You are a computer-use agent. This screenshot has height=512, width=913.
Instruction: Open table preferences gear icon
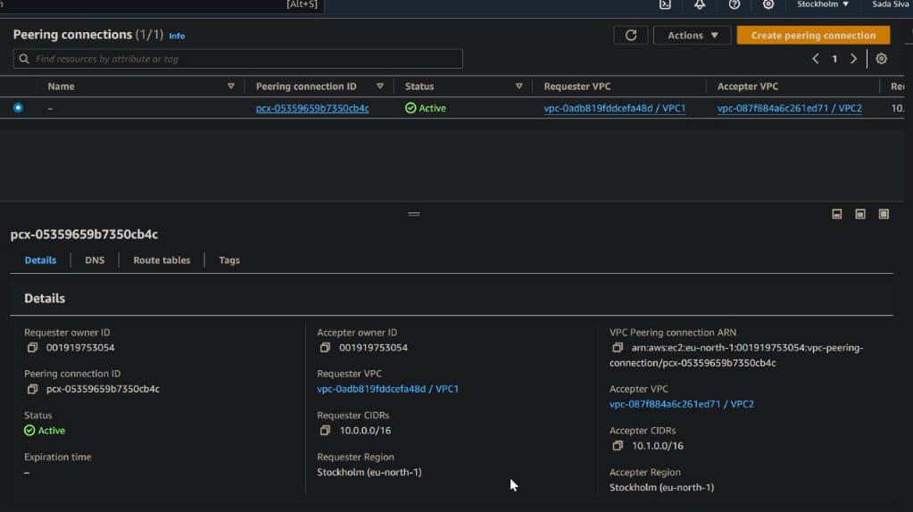(x=881, y=59)
